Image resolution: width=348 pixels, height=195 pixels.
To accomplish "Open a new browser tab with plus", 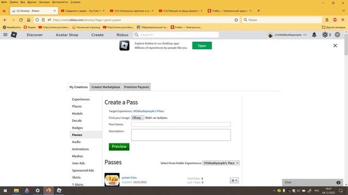I will coord(259,11).
